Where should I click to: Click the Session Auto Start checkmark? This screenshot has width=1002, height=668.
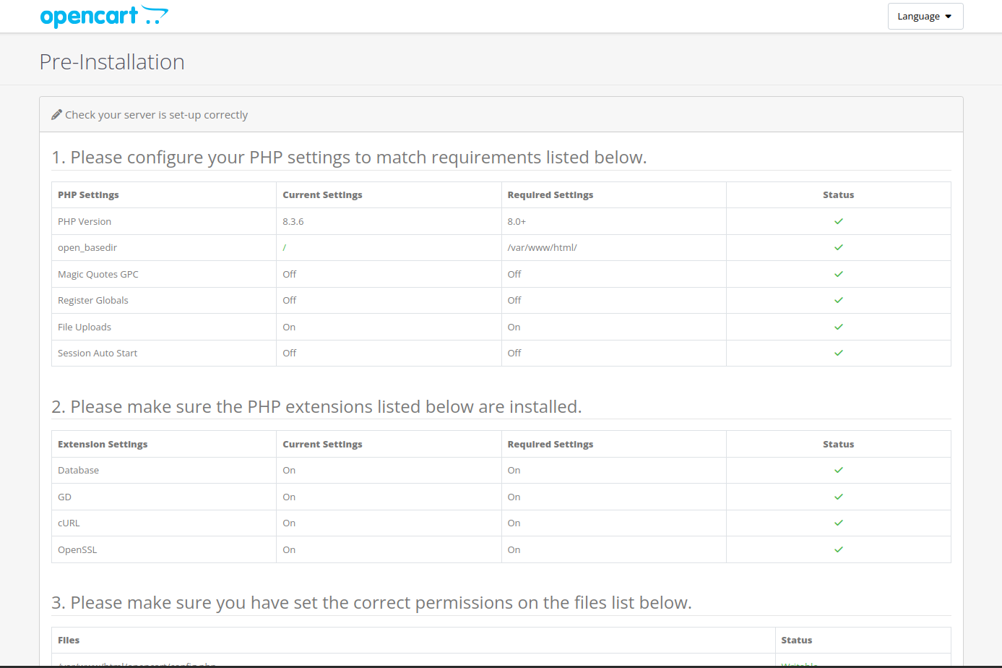pos(838,353)
